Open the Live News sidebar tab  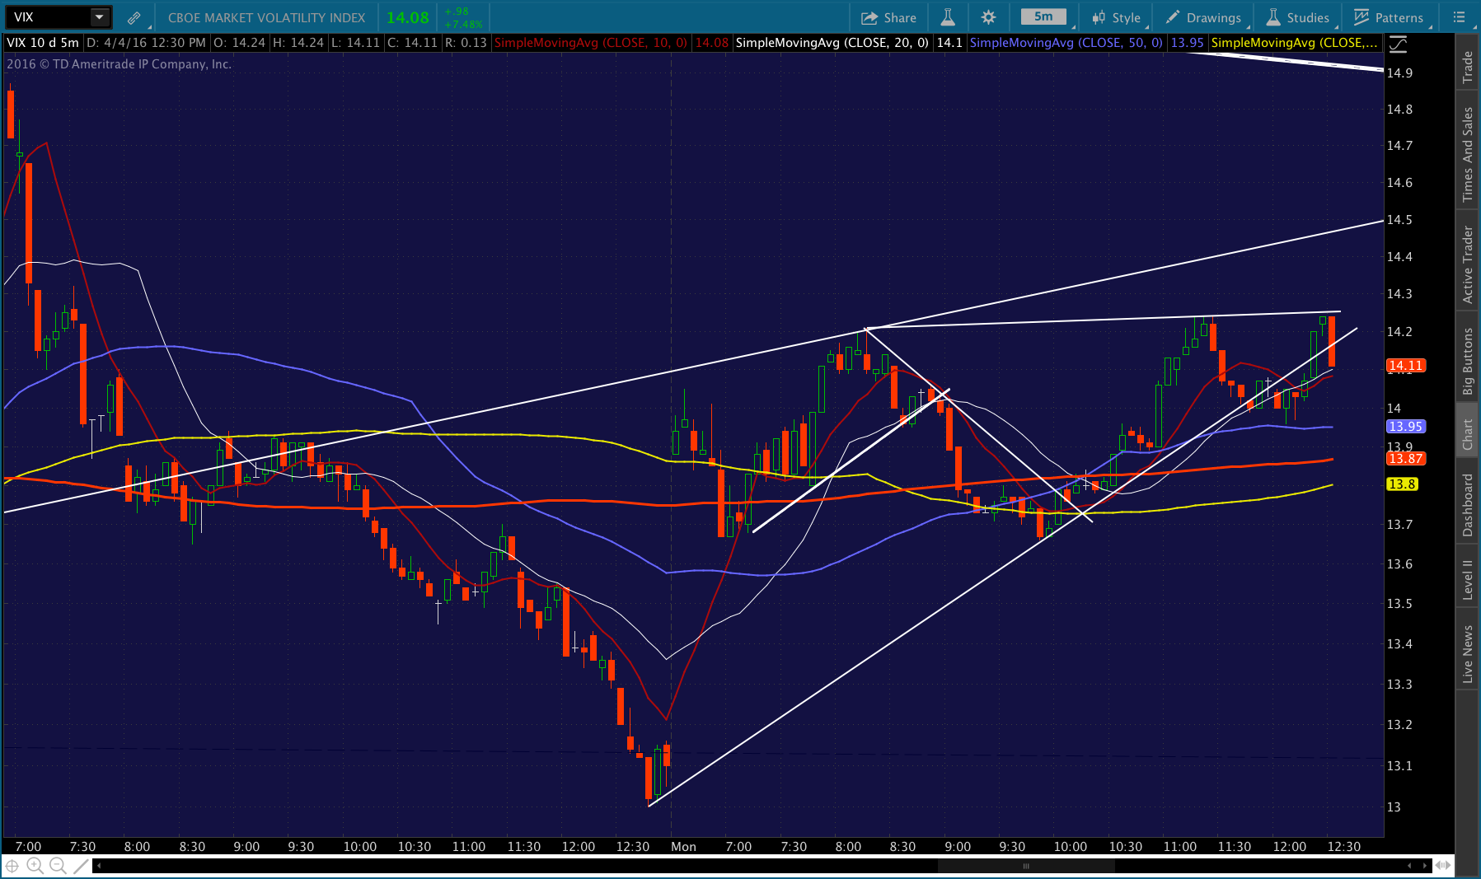pos(1467,654)
